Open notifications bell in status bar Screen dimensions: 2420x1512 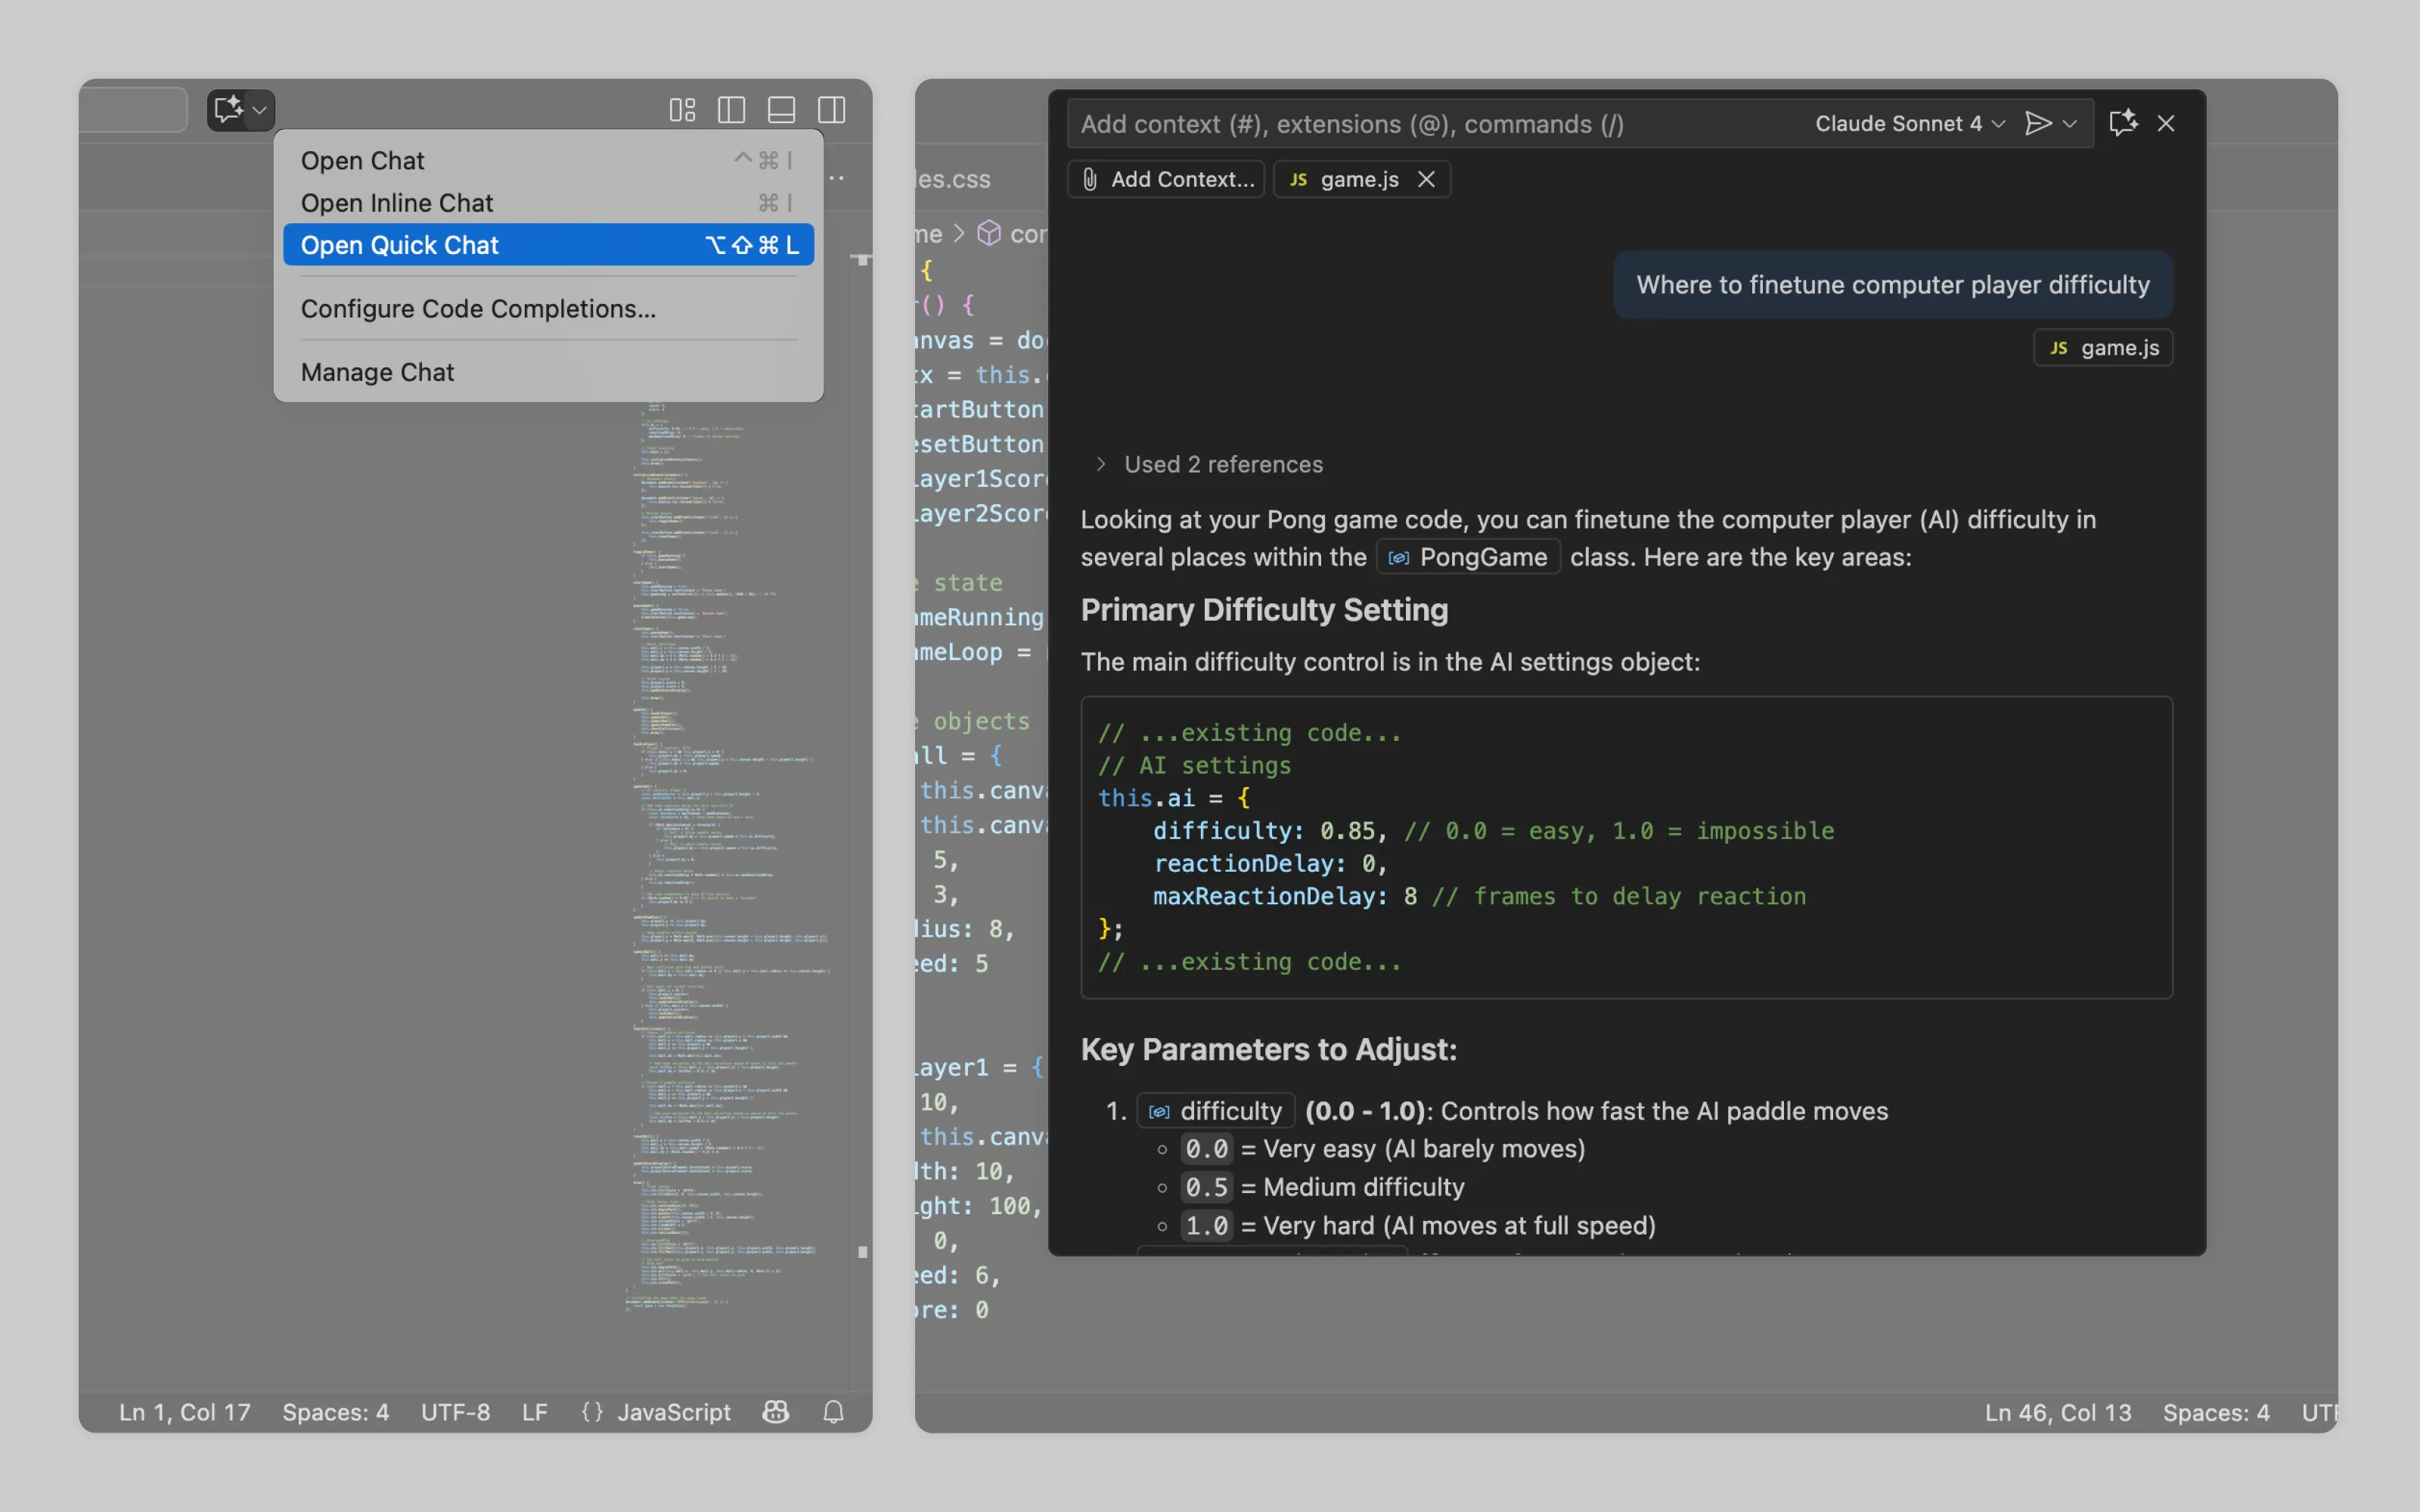(x=834, y=1411)
